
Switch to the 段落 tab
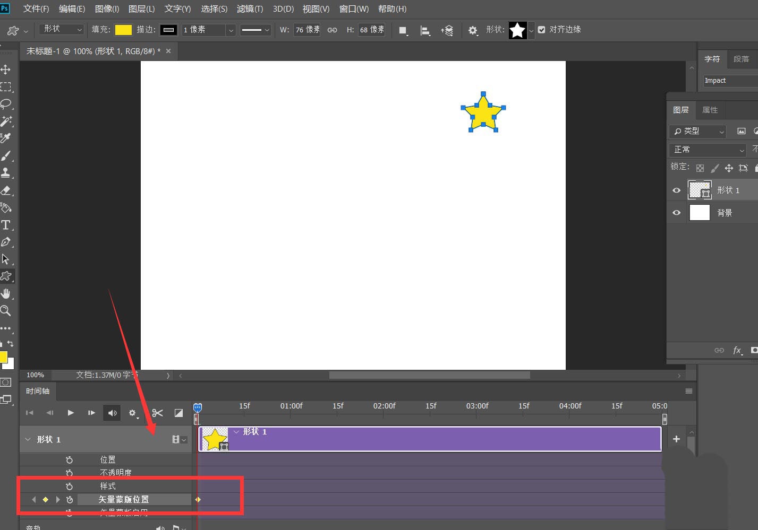pyautogui.click(x=741, y=59)
